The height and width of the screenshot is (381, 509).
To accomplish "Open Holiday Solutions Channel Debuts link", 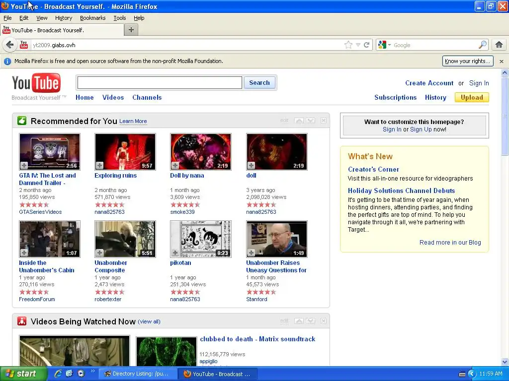I will coord(401,190).
